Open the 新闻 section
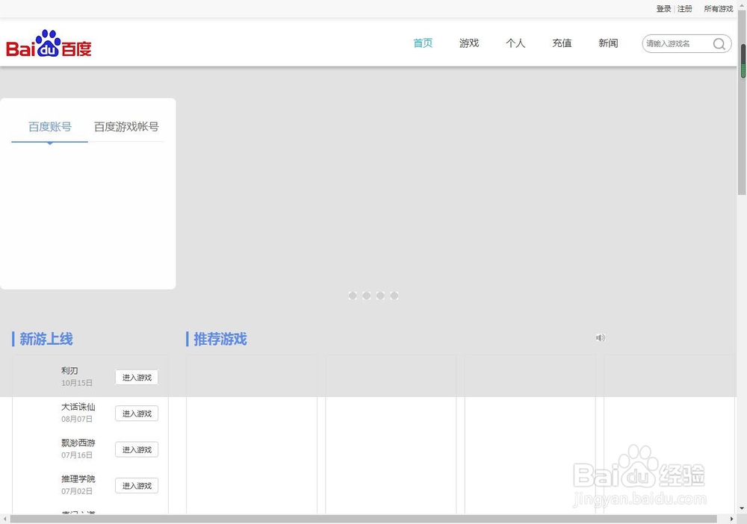 (608, 43)
